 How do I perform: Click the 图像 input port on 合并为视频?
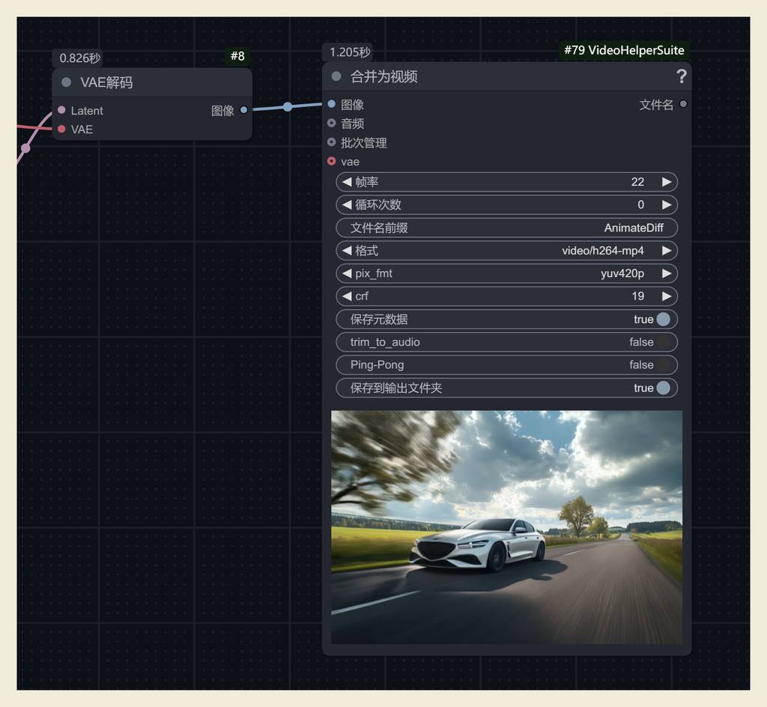click(x=331, y=104)
